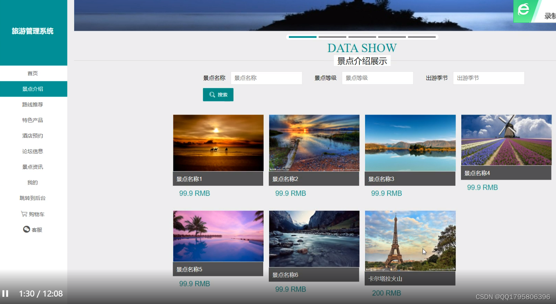Focus the 出游季节 input field
This screenshot has width=556, height=304.
[x=489, y=78]
